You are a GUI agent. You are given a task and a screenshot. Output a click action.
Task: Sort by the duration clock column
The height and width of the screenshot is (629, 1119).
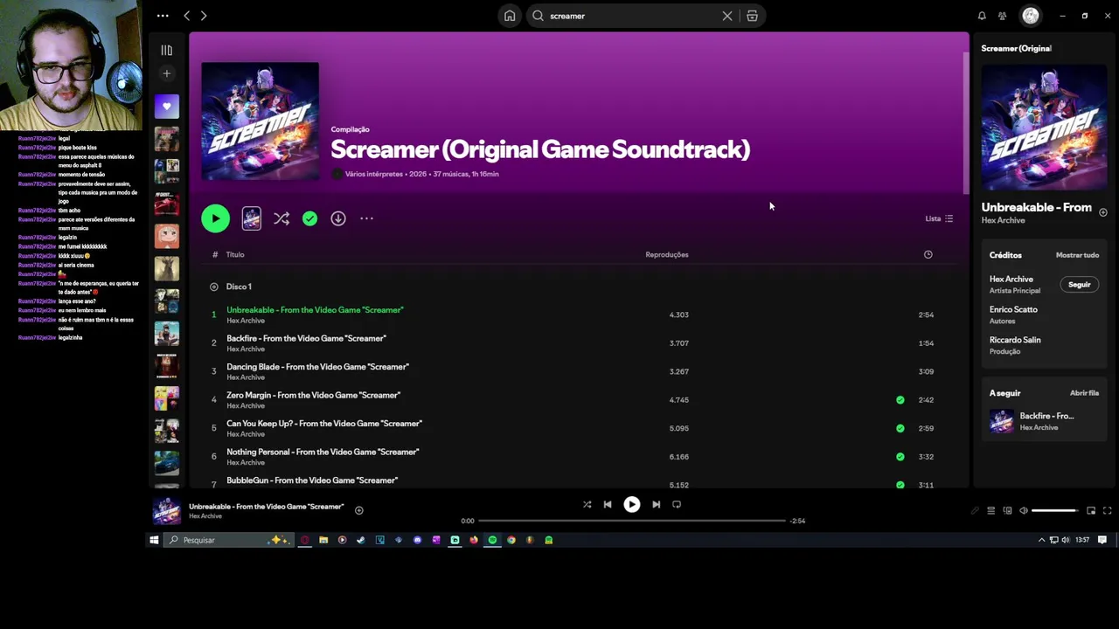pyautogui.click(x=928, y=254)
